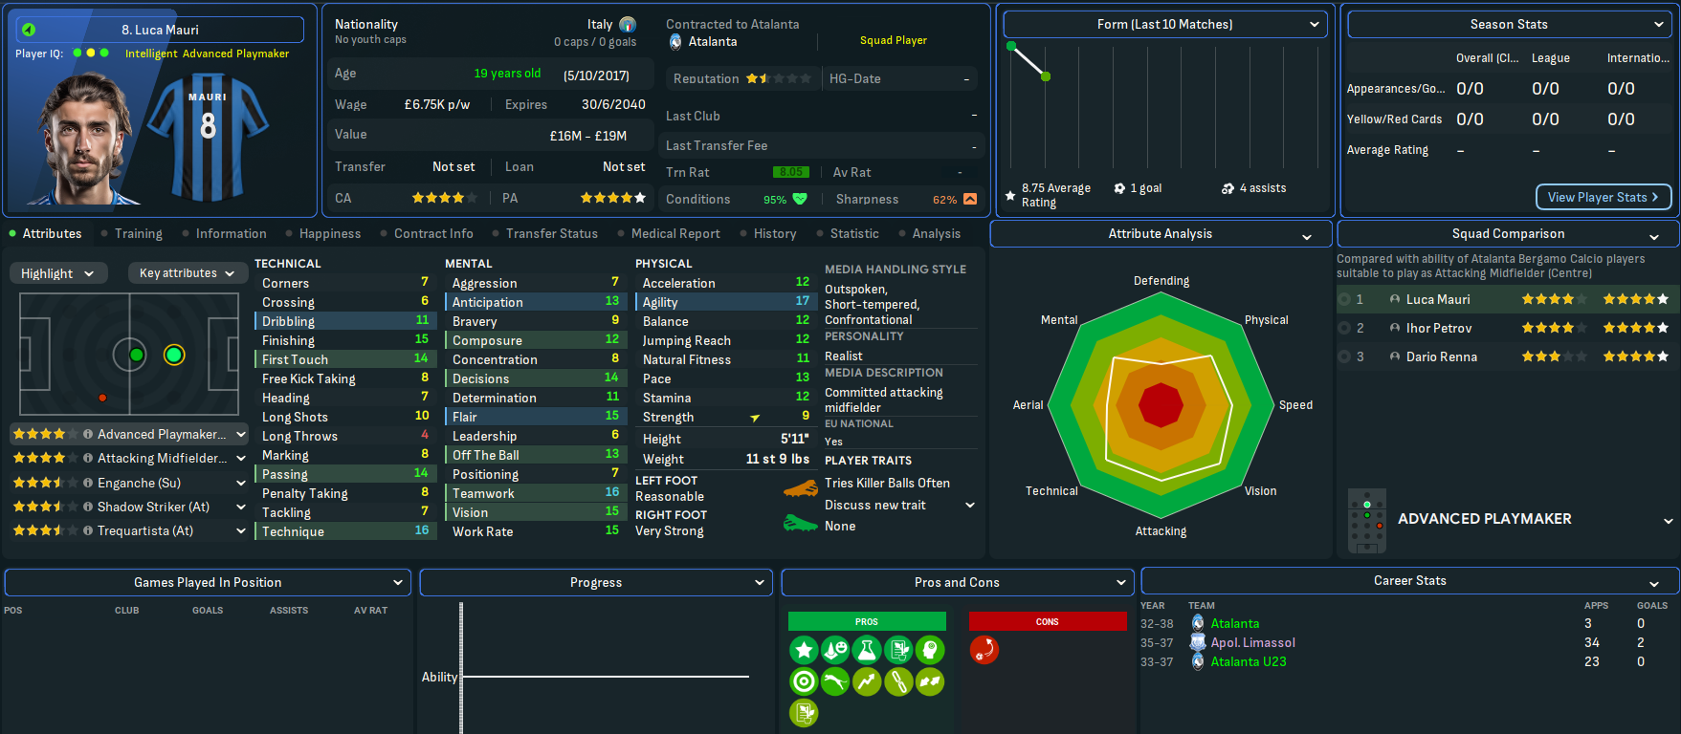This screenshot has width=1681, height=734.
Task: Click the View Player Stats button
Action: [1603, 197]
